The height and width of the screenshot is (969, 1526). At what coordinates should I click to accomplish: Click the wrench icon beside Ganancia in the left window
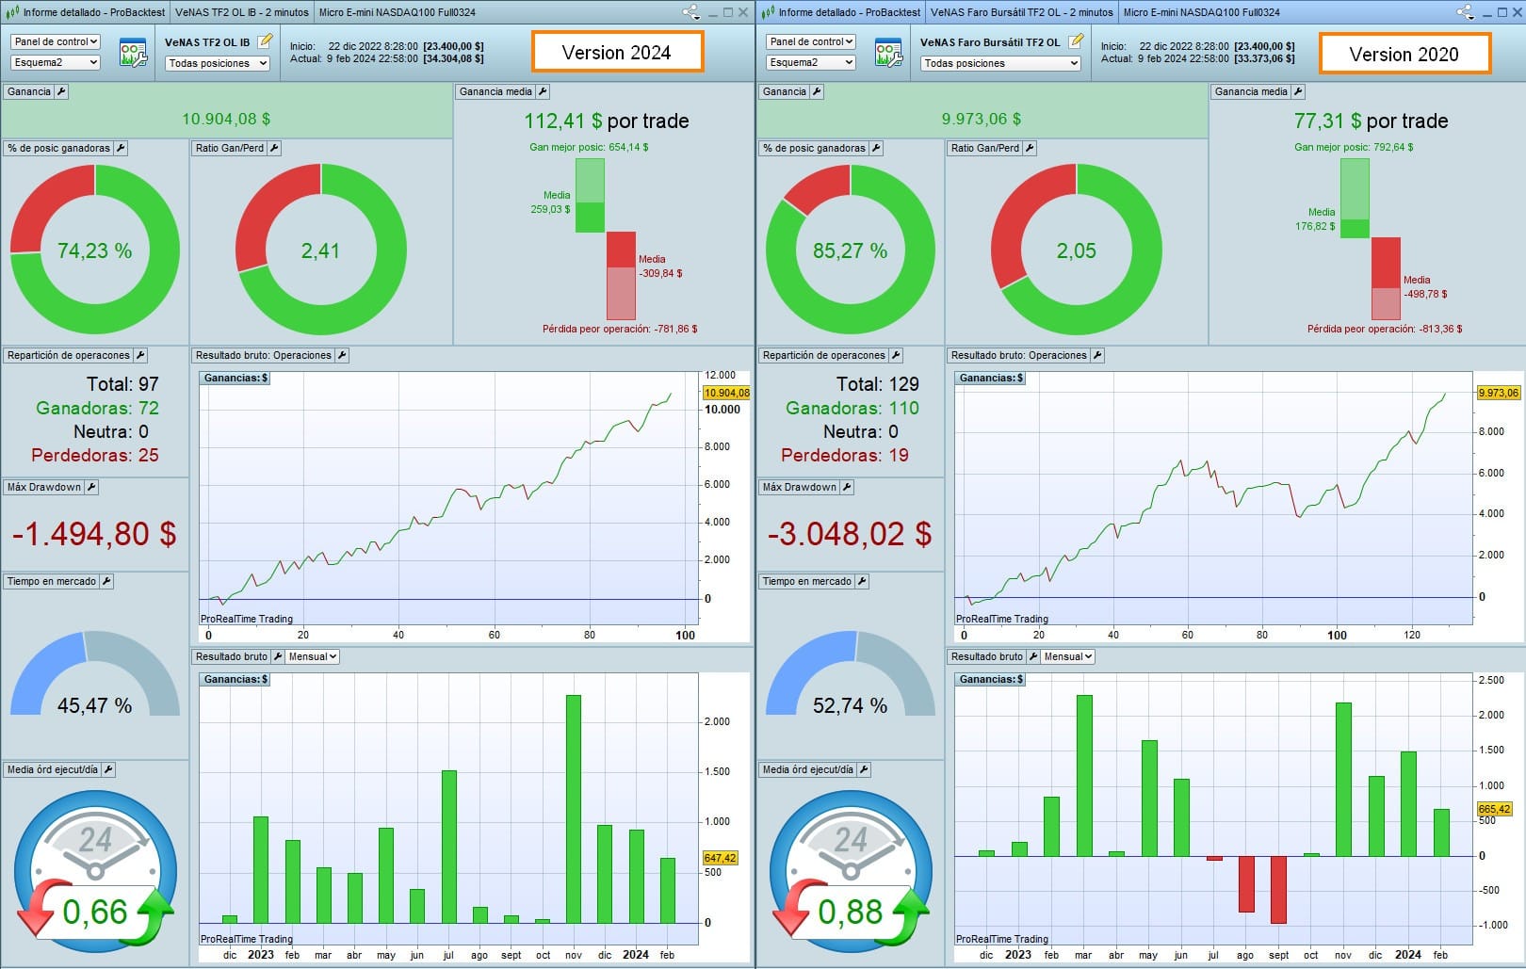(61, 91)
